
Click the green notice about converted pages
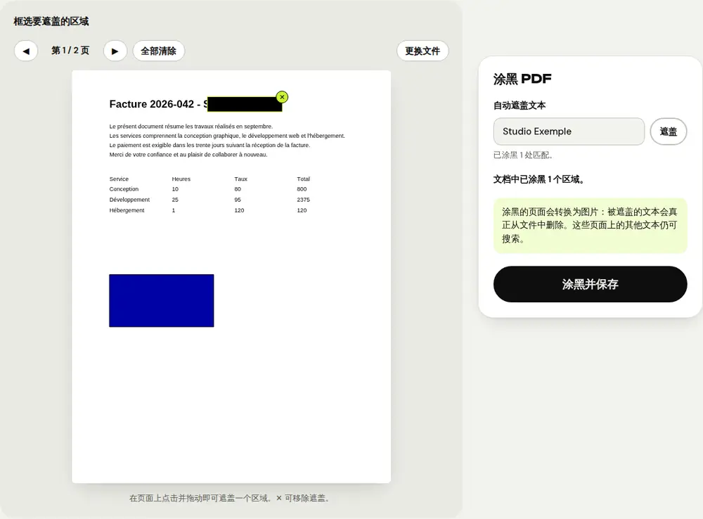tap(590, 226)
